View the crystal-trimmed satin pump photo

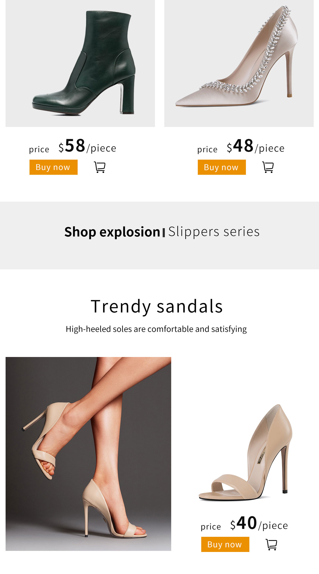point(239,63)
